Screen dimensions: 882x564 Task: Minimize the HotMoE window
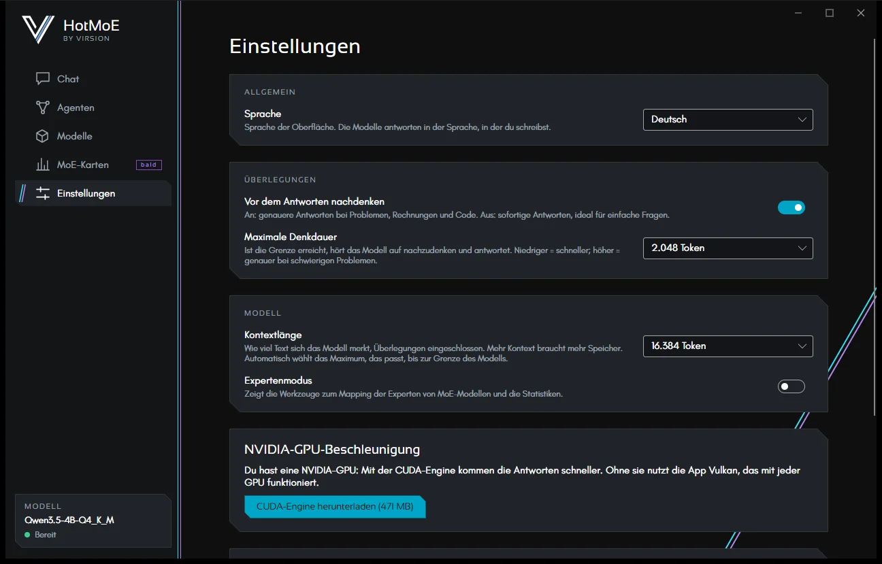point(798,13)
